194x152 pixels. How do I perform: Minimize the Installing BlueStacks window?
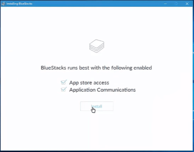pyautogui.click(x=165, y=3)
